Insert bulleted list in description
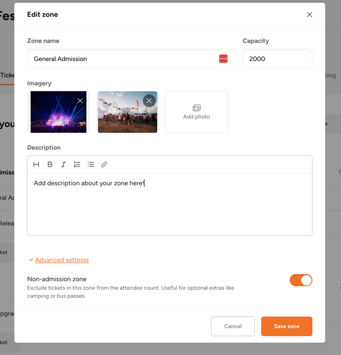This screenshot has height=355, width=341. (x=91, y=165)
